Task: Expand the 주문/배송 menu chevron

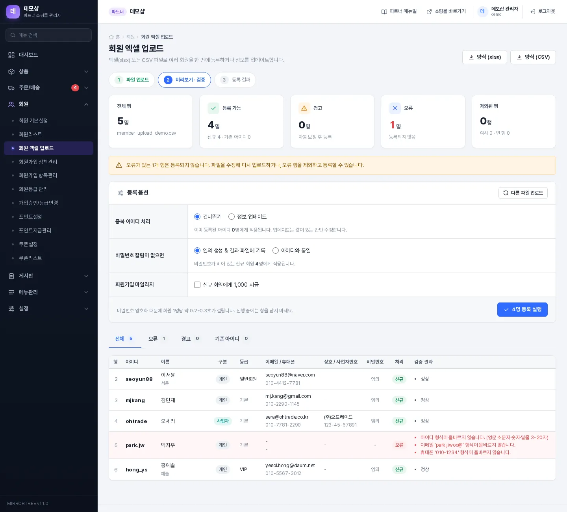Action: coord(86,88)
